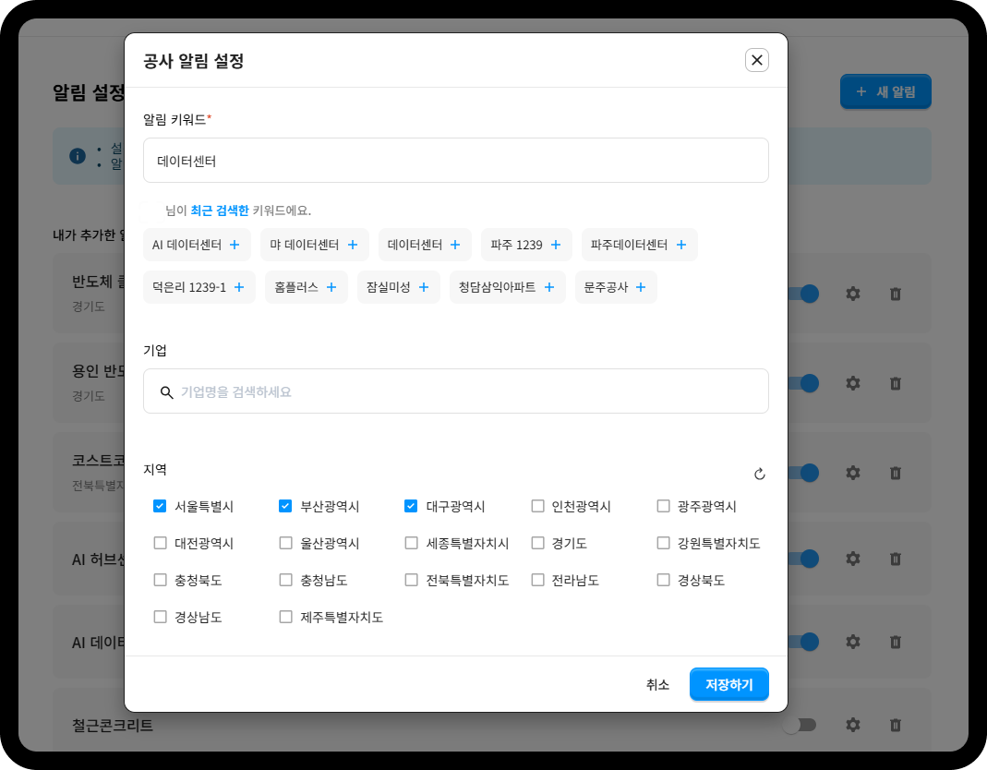The image size is (987, 770).
Task: Add the 파주데이터센터 keyword chip
Action: point(640,245)
